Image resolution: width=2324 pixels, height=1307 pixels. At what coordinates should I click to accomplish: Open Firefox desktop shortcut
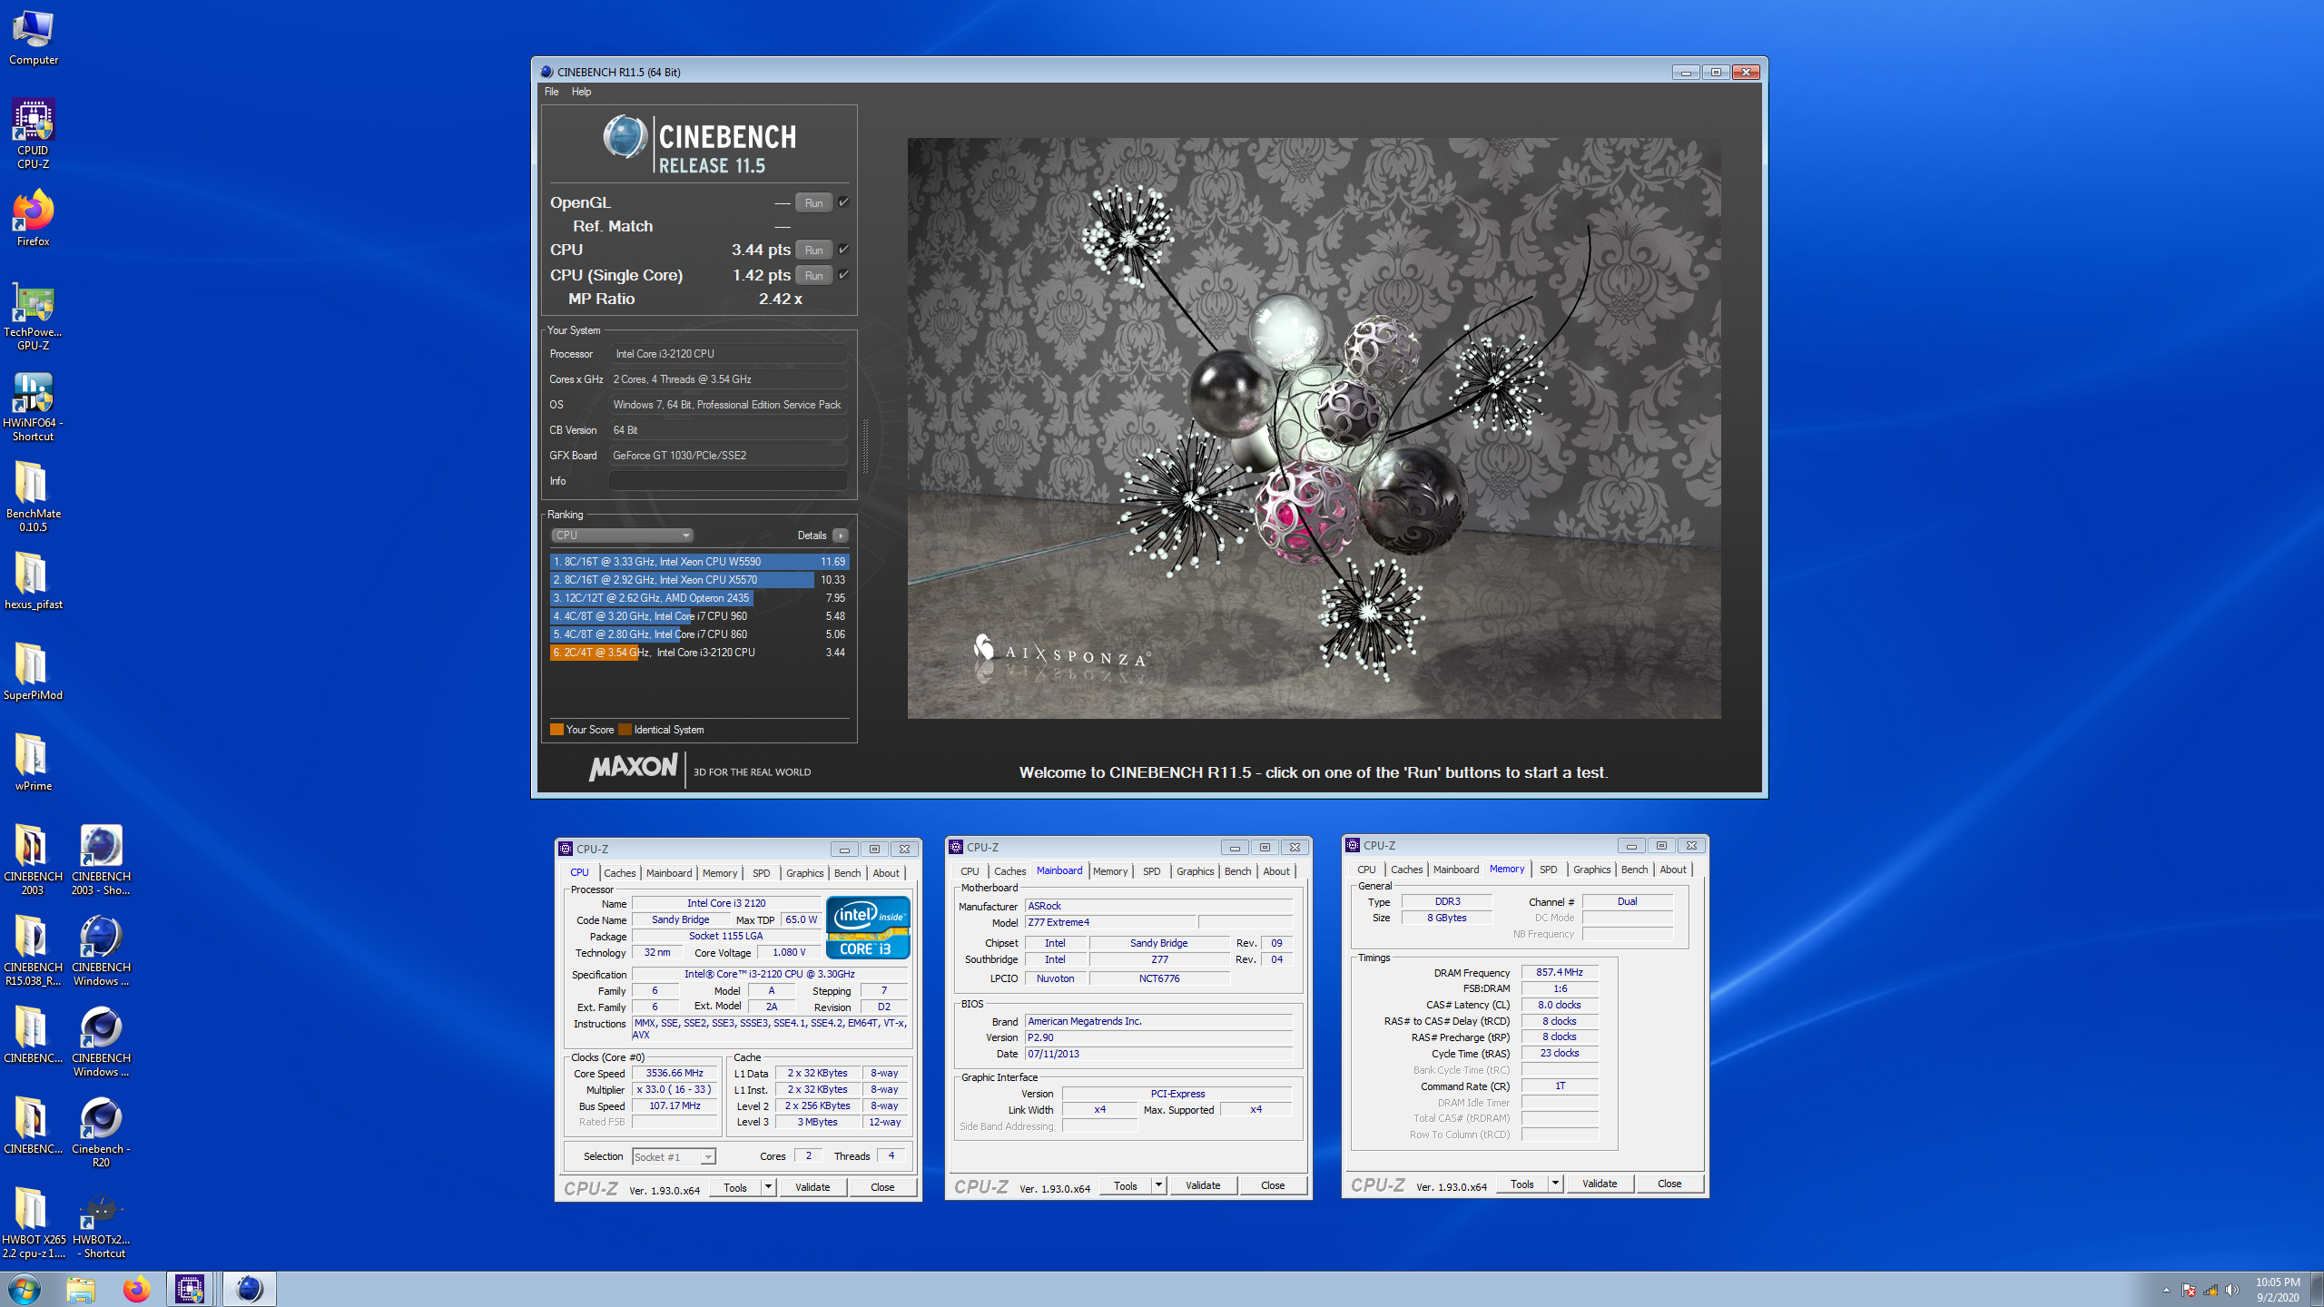point(34,218)
